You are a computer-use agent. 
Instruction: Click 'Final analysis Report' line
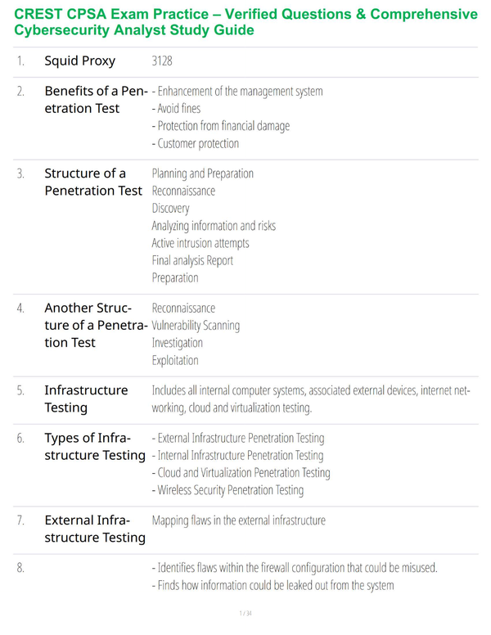pos(192,260)
